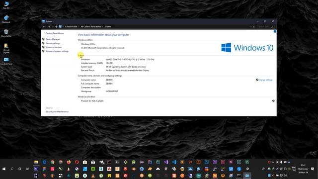The width and height of the screenshot is (318, 179).
Task: Select the This PC desktop icon
Action: coord(6,5)
